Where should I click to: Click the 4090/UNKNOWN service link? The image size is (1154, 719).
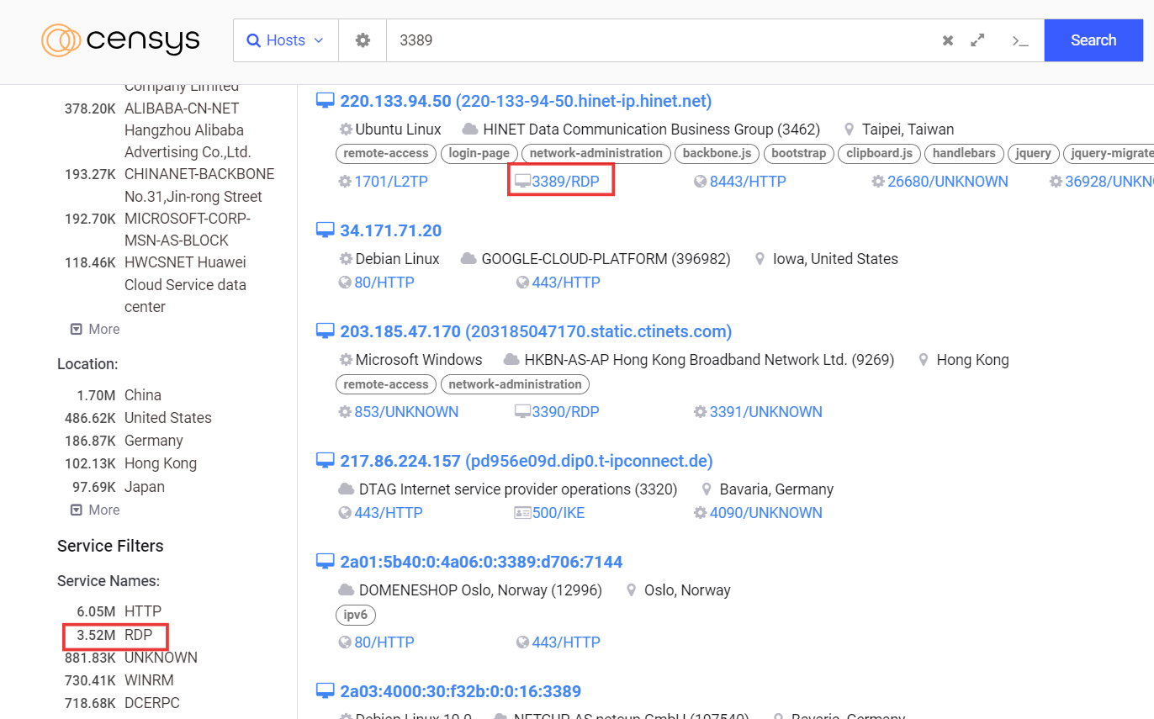[x=765, y=513]
